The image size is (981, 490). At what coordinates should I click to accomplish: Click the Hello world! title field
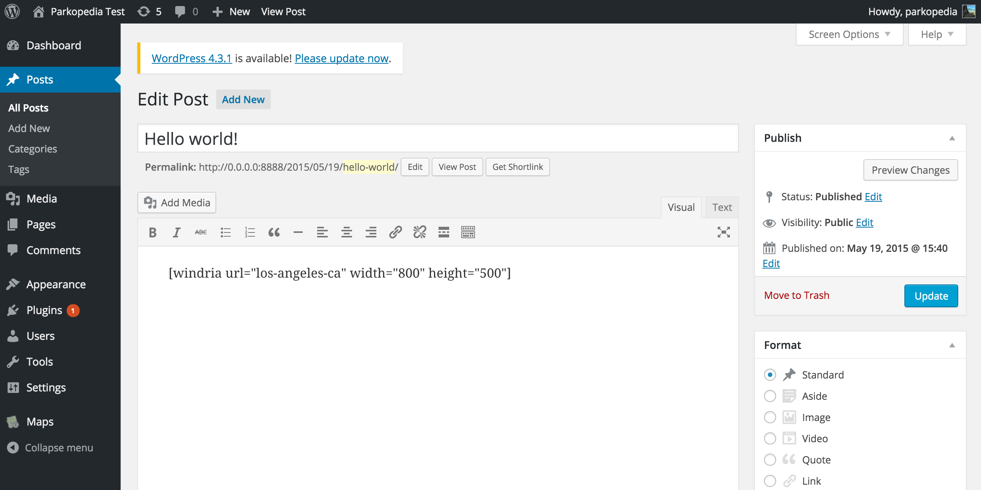click(x=438, y=138)
